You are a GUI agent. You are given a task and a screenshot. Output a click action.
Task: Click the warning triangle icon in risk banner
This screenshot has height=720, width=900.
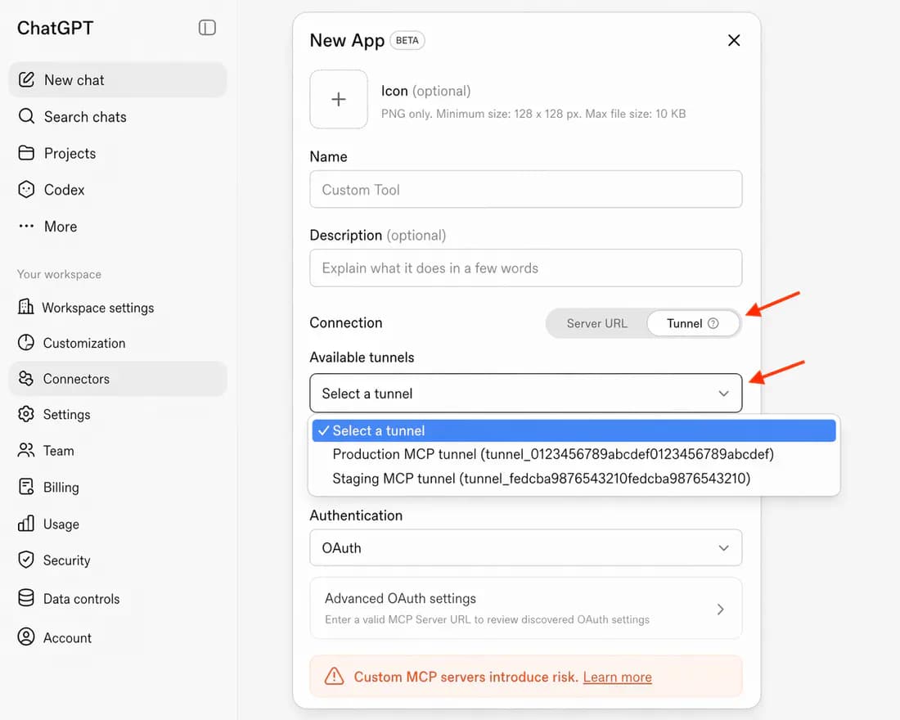click(x=334, y=677)
